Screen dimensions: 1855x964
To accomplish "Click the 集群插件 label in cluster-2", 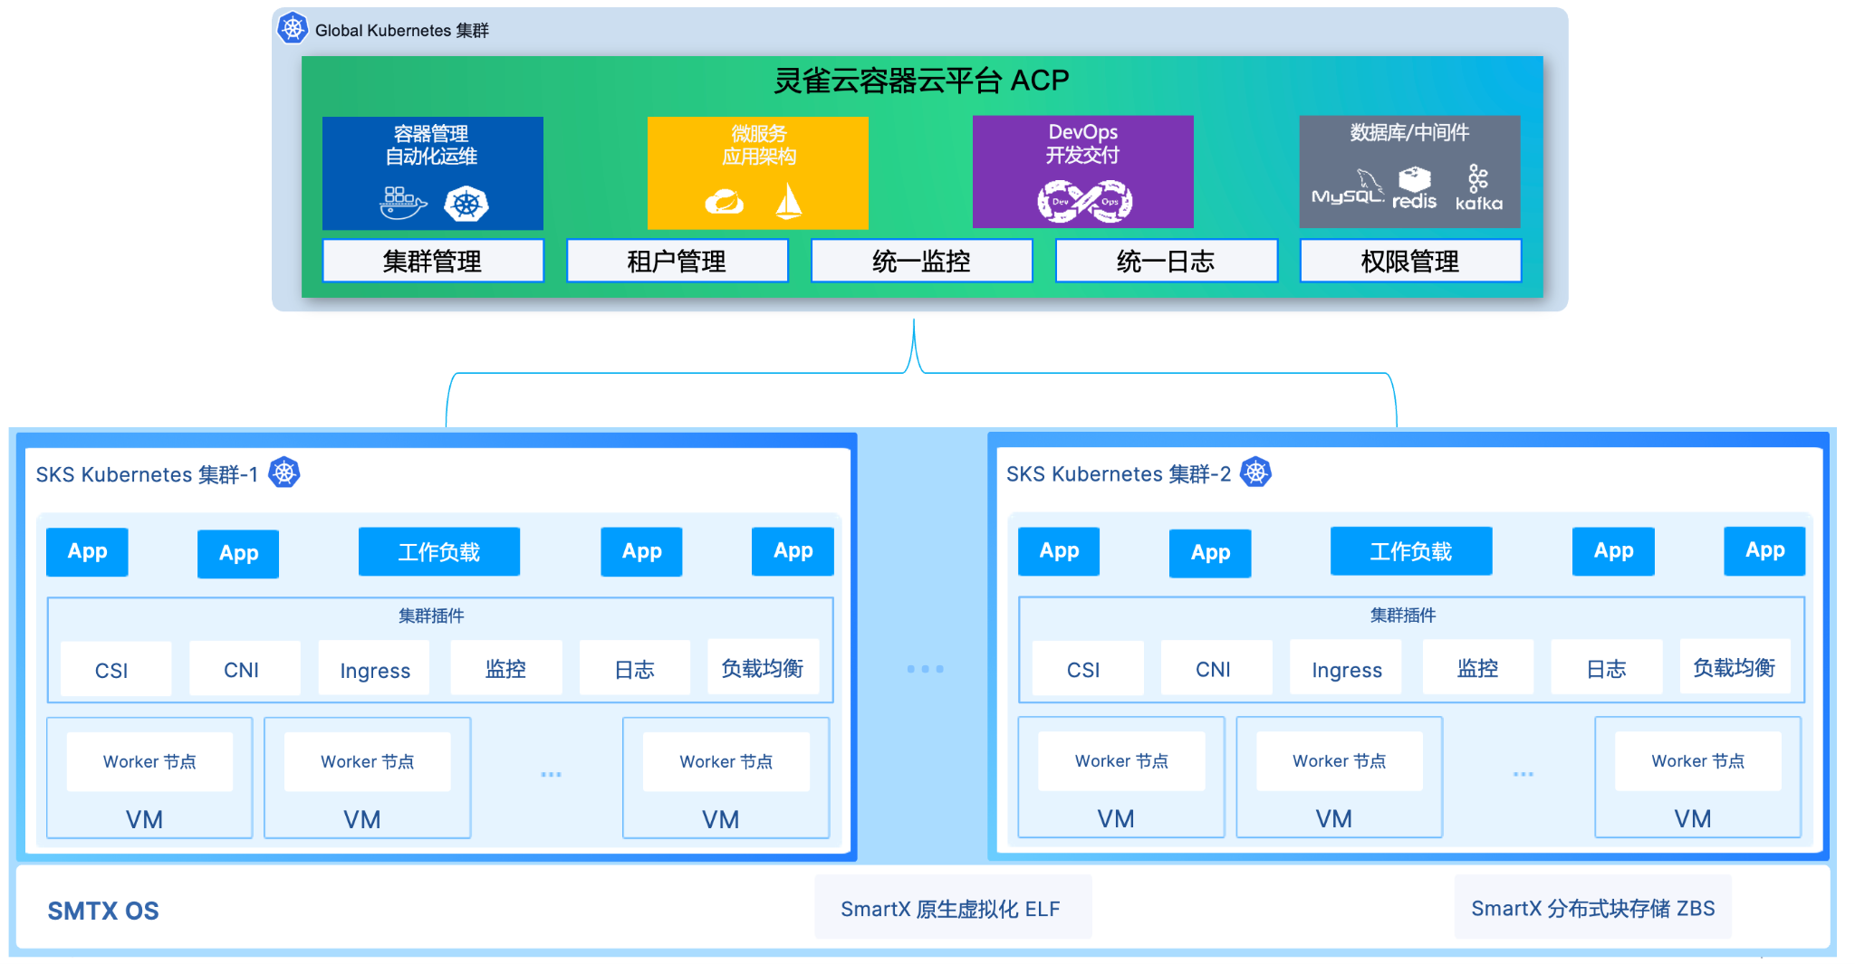I will (1403, 615).
